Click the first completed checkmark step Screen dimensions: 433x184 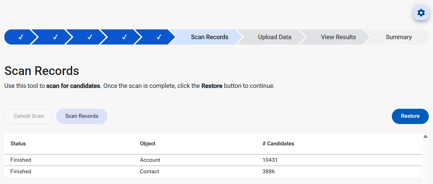(20, 37)
